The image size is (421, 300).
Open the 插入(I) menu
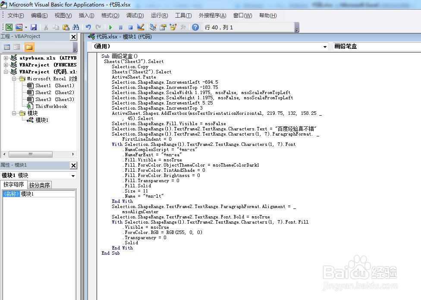(86, 16)
